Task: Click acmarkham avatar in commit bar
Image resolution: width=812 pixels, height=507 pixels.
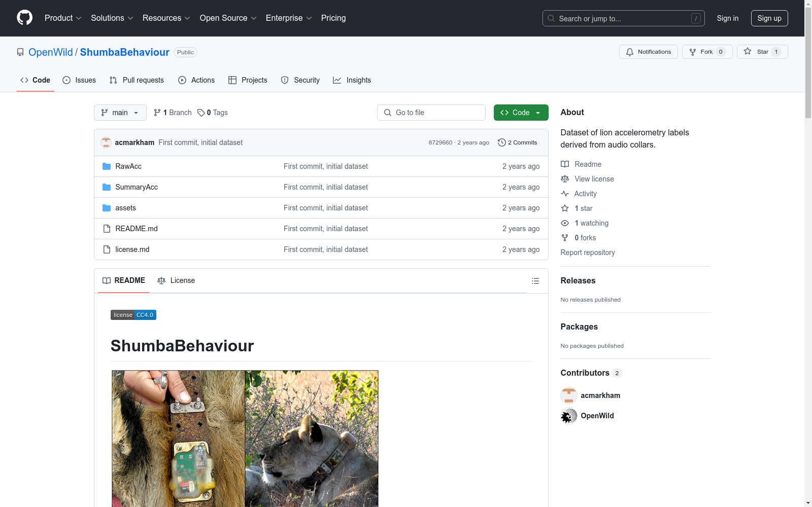Action: [x=106, y=142]
